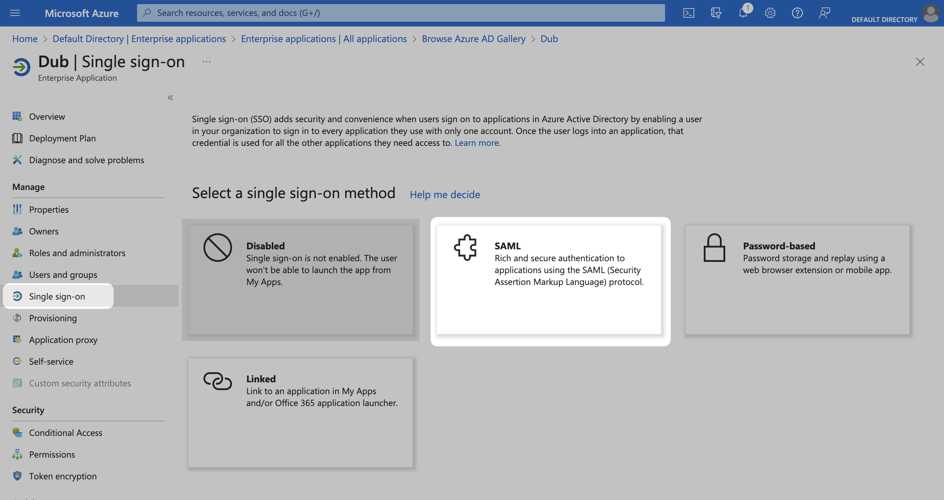Send feedback using the feedback icon
Image resolution: width=944 pixels, height=500 pixels.
(825, 13)
